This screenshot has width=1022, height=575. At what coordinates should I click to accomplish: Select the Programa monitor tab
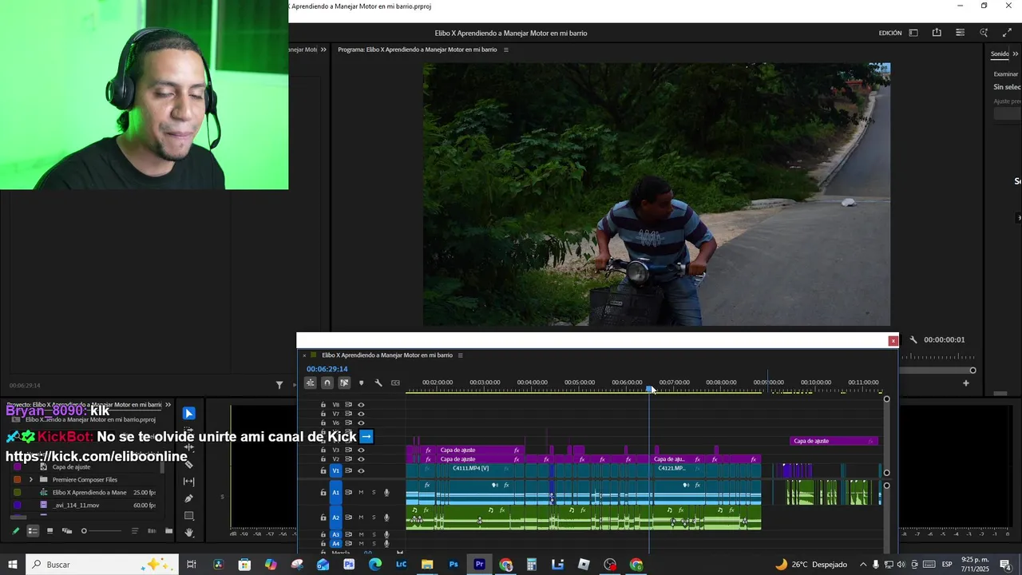(x=417, y=50)
